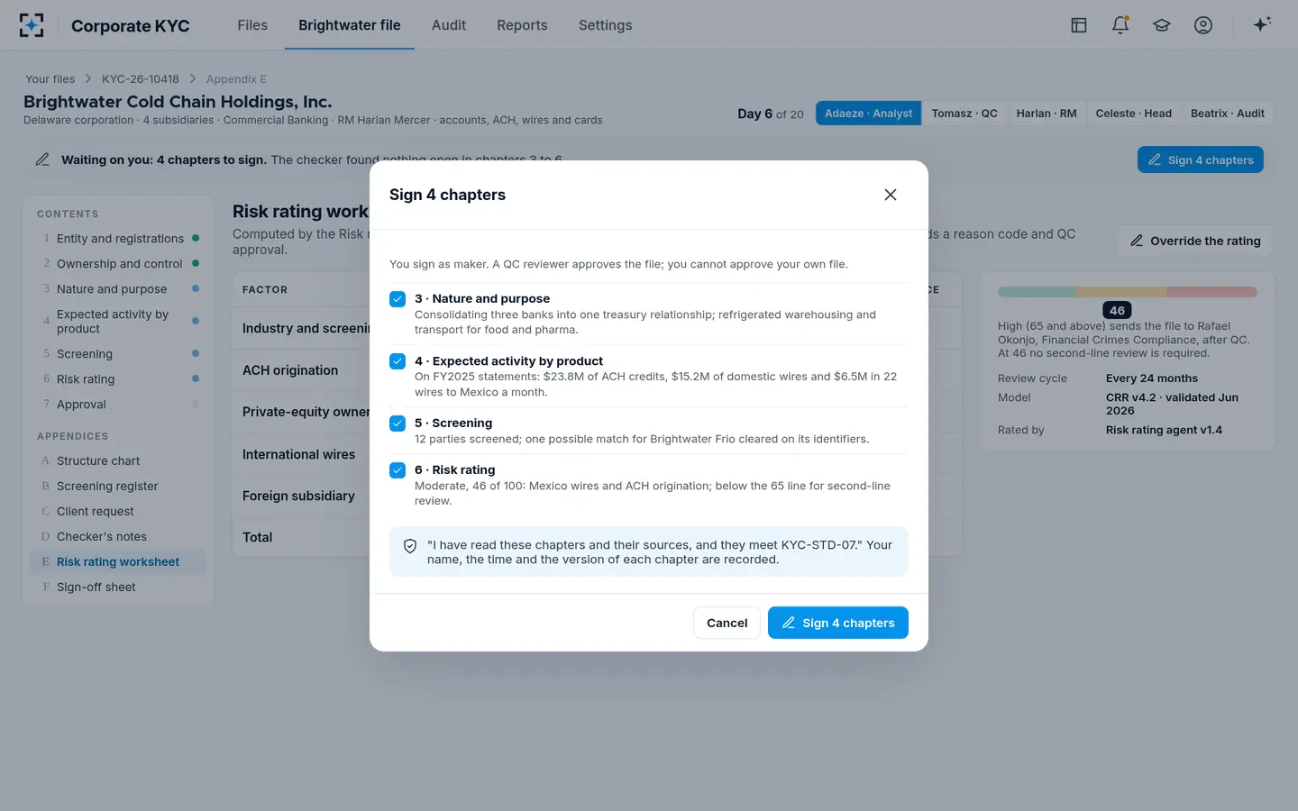Open the Approval chapter in contents
This screenshot has width=1298, height=811.
tap(119, 405)
